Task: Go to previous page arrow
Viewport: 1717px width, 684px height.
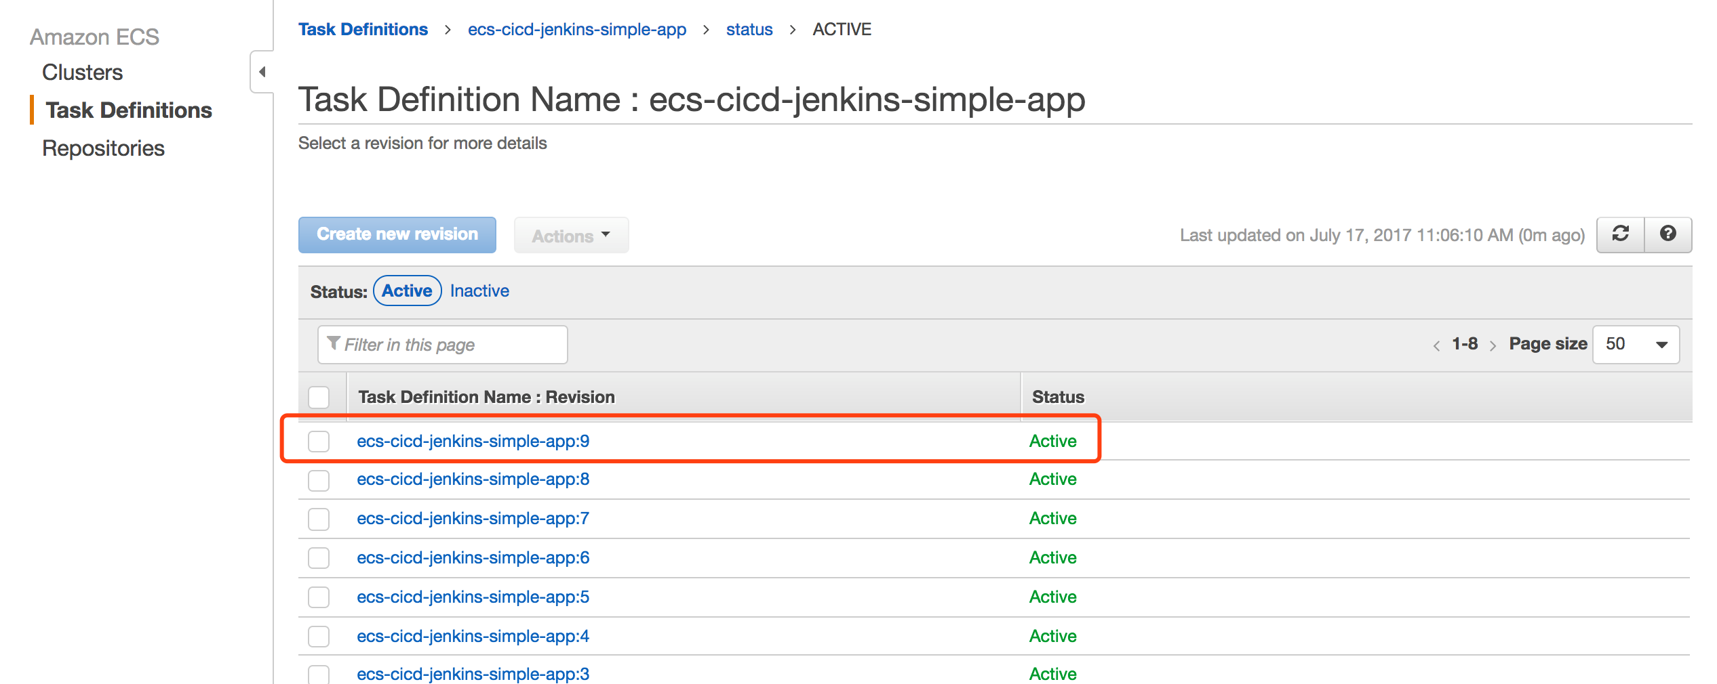Action: pyautogui.click(x=1436, y=345)
